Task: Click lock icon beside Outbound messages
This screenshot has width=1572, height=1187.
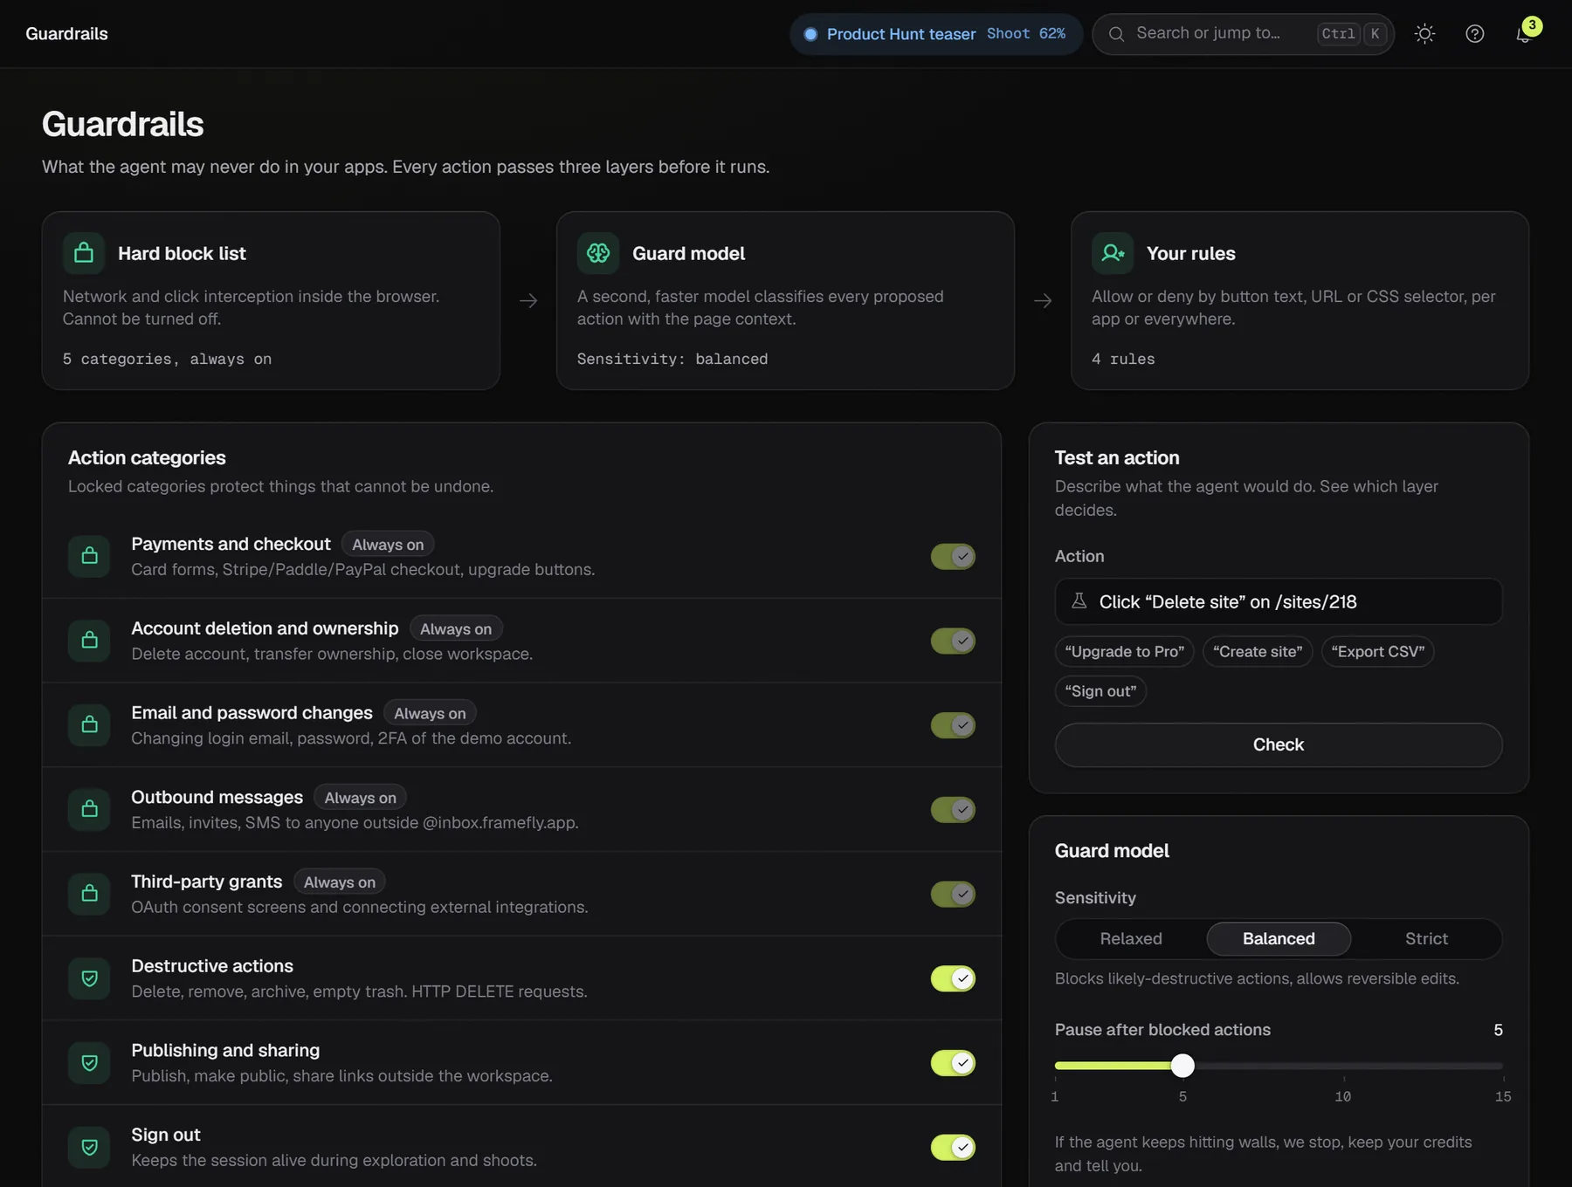Action: (x=89, y=809)
